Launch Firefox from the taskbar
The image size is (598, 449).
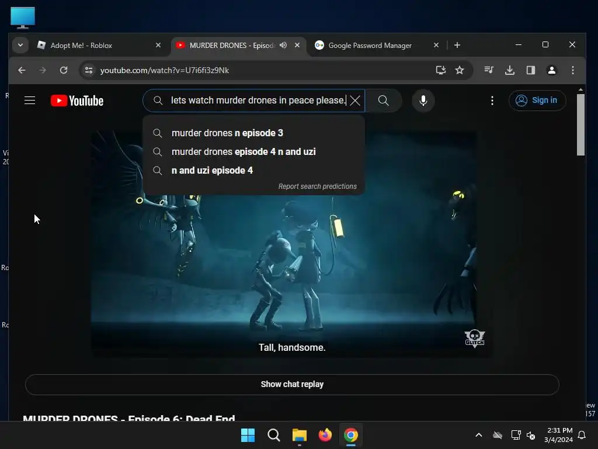325,435
